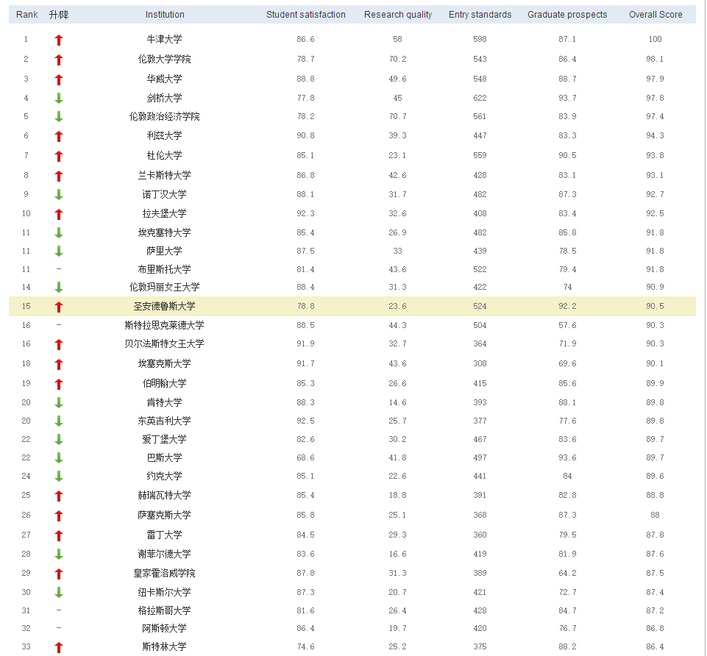Screen dimensions: 707x656
Task: Click green down arrow for 爱丁堡大学
Action: (x=59, y=440)
